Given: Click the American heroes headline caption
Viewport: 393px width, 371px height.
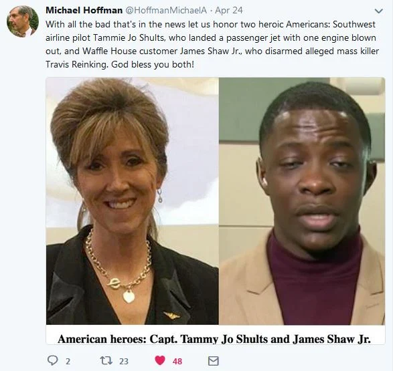Looking at the screenshot, I should (214, 339).
